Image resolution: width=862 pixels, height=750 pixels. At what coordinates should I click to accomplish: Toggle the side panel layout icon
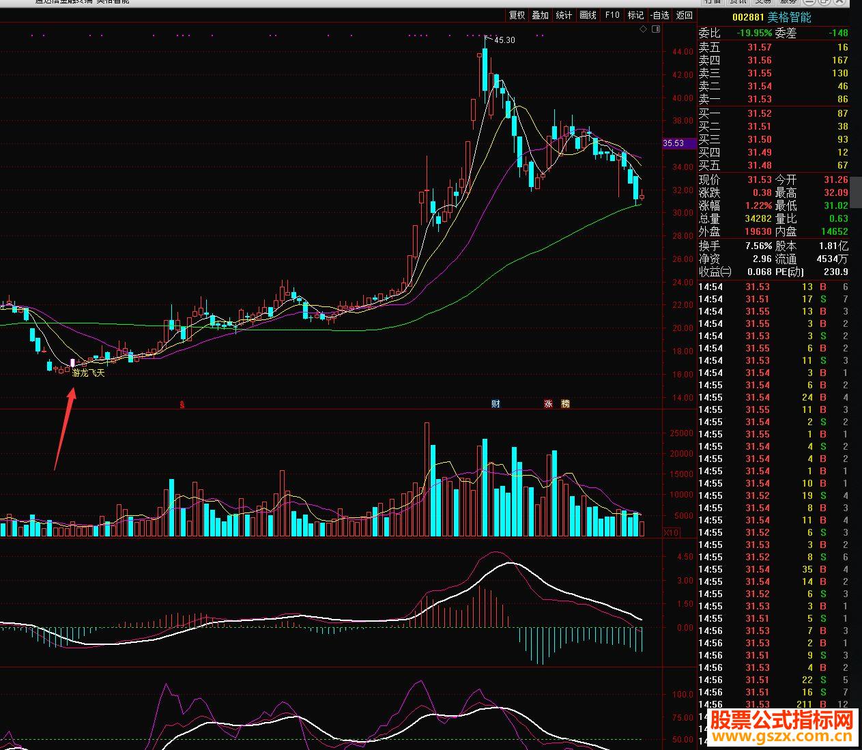[x=656, y=29]
